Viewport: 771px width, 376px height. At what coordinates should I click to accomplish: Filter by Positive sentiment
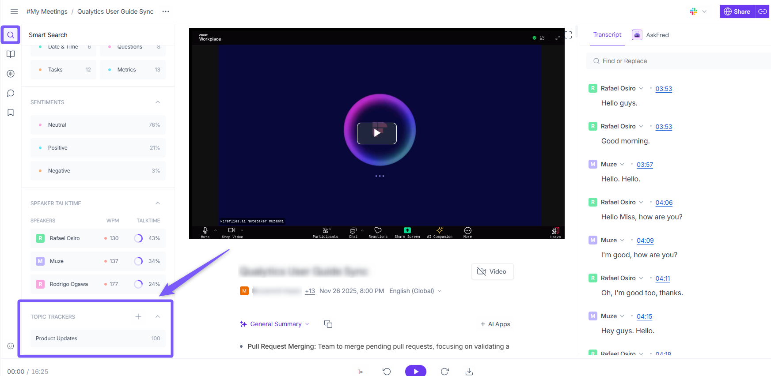click(98, 148)
